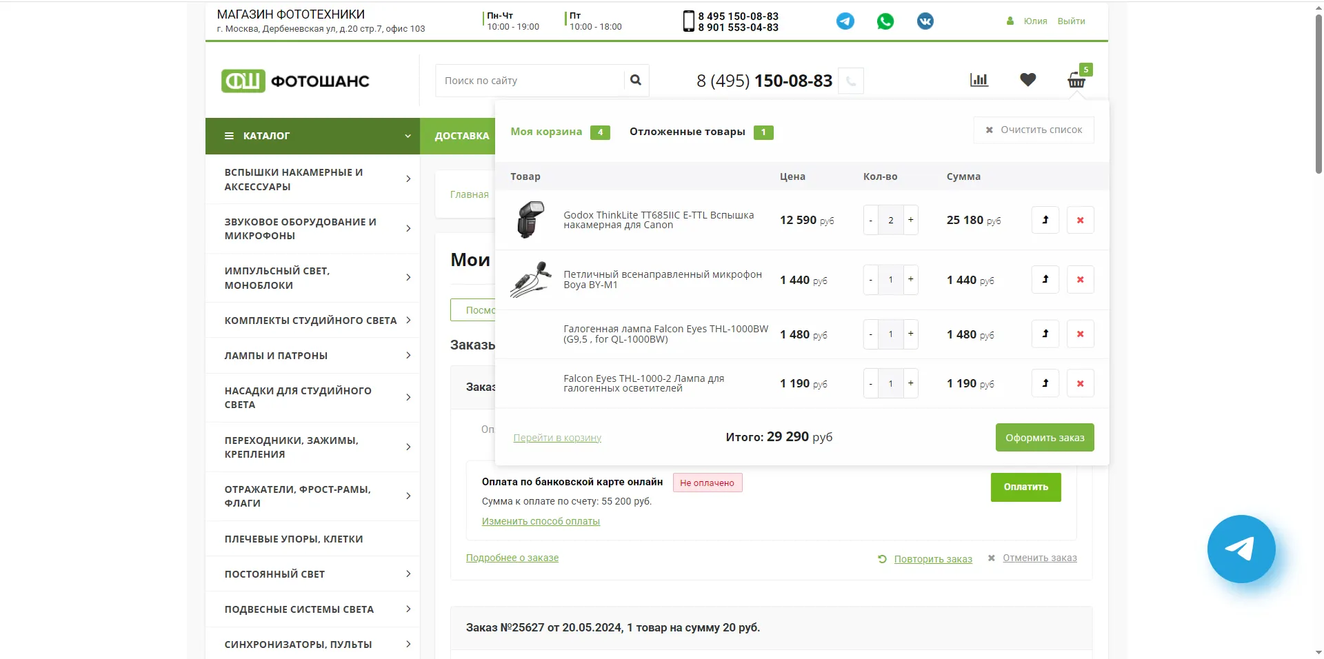Open the Telegram icon in header

845,21
